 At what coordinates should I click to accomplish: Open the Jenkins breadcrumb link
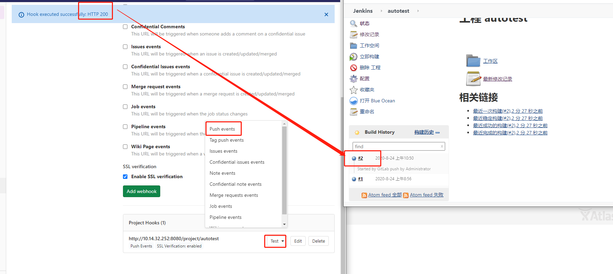(x=363, y=11)
